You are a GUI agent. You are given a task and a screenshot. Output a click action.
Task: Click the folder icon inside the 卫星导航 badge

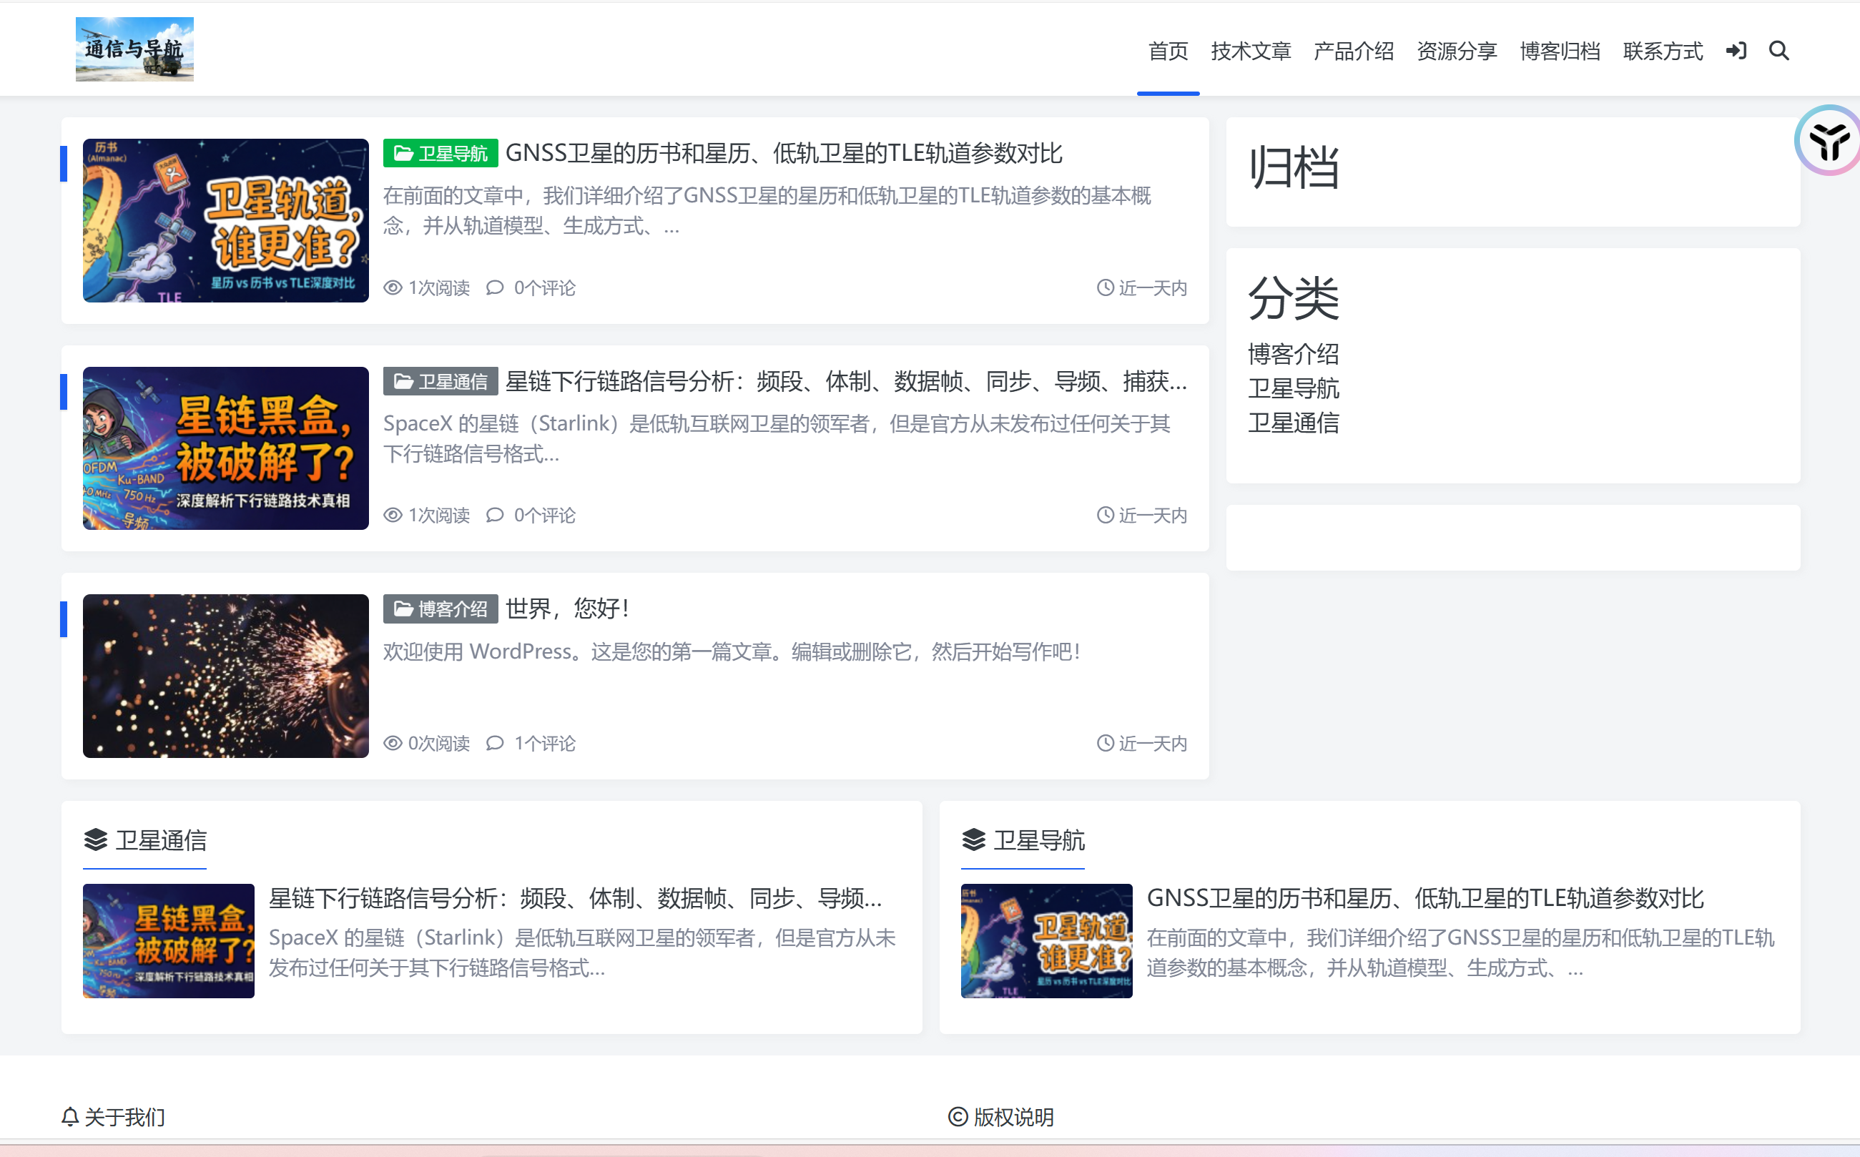coord(402,152)
